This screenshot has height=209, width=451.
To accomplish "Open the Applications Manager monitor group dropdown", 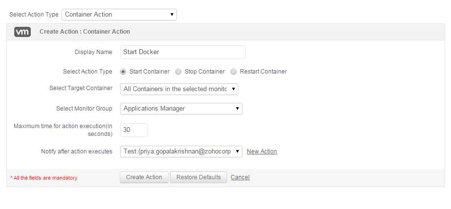I will point(181,109).
